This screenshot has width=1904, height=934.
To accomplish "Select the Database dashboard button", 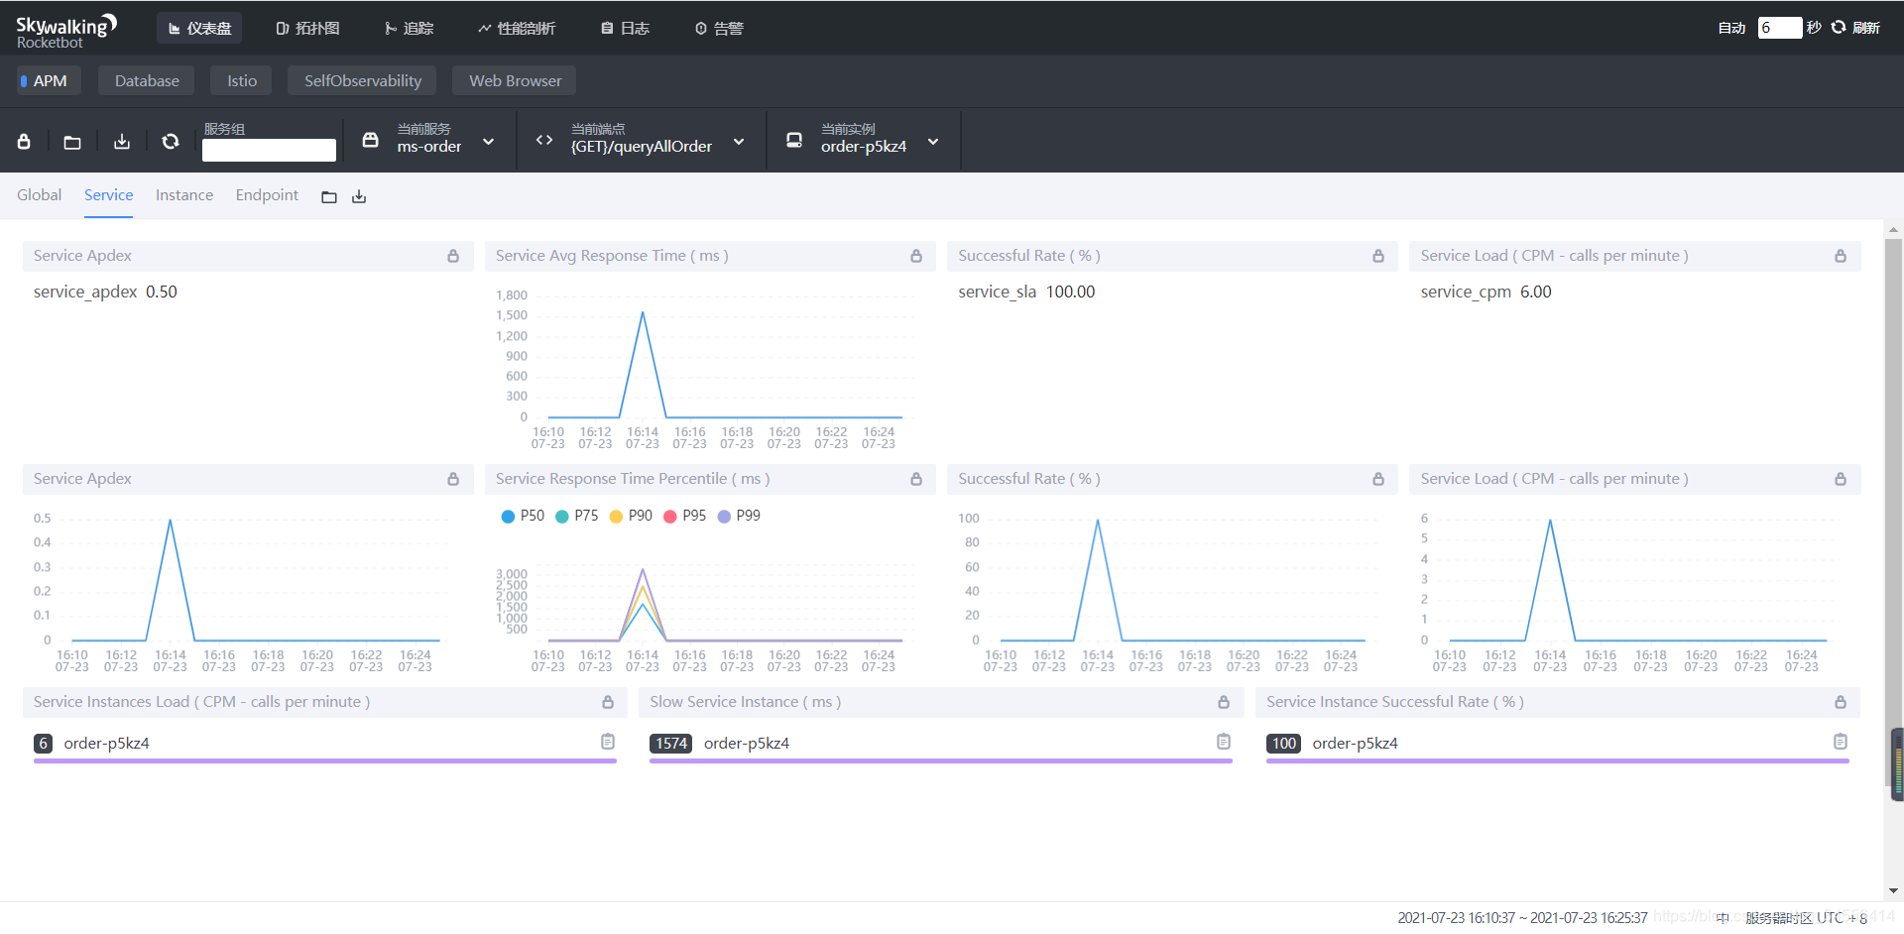I will point(147,80).
